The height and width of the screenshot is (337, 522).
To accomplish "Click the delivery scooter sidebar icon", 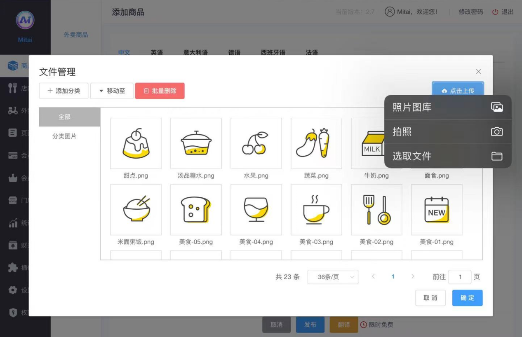I will click(x=13, y=110).
